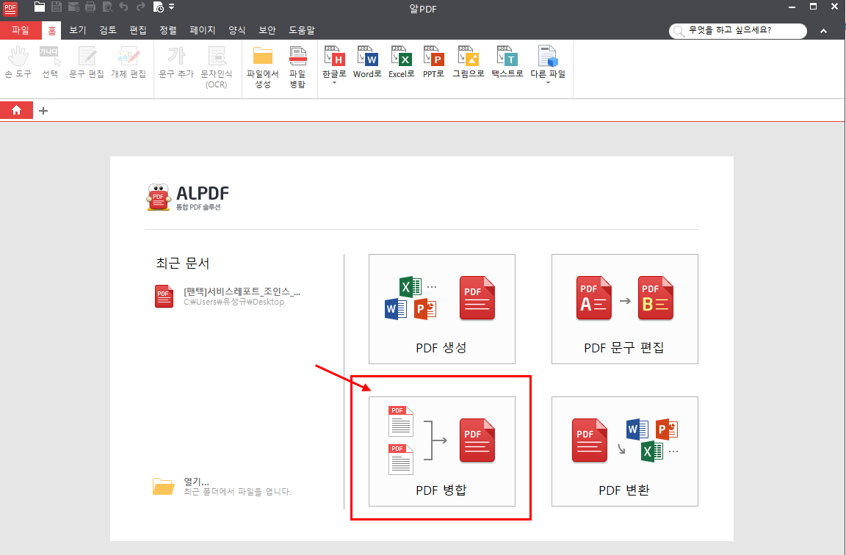This screenshot has height=555, width=846.
Task: Click the home tab with house icon
Action: [x=17, y=111]
